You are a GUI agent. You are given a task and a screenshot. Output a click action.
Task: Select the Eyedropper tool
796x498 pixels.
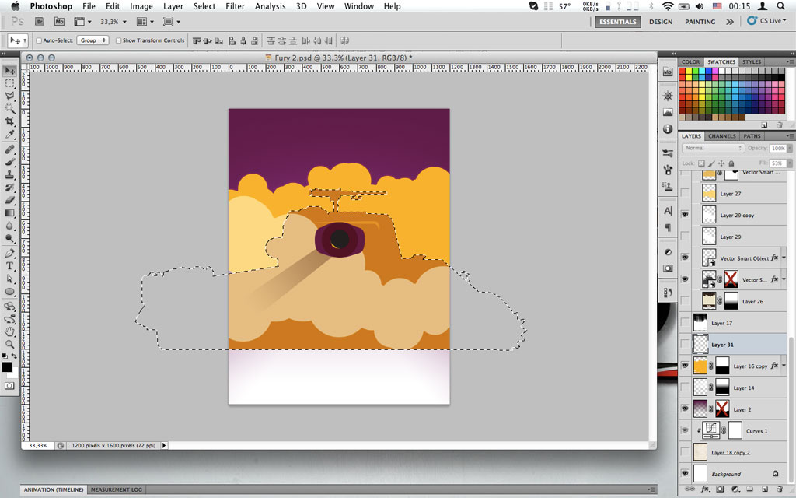pyautogui.click(x=10, y=135)
